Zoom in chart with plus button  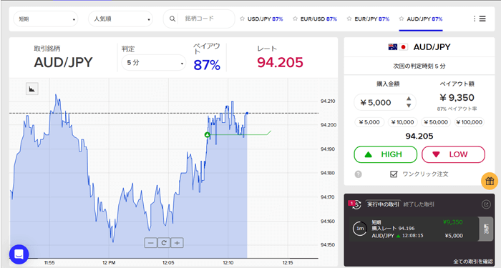click(177, 243)
